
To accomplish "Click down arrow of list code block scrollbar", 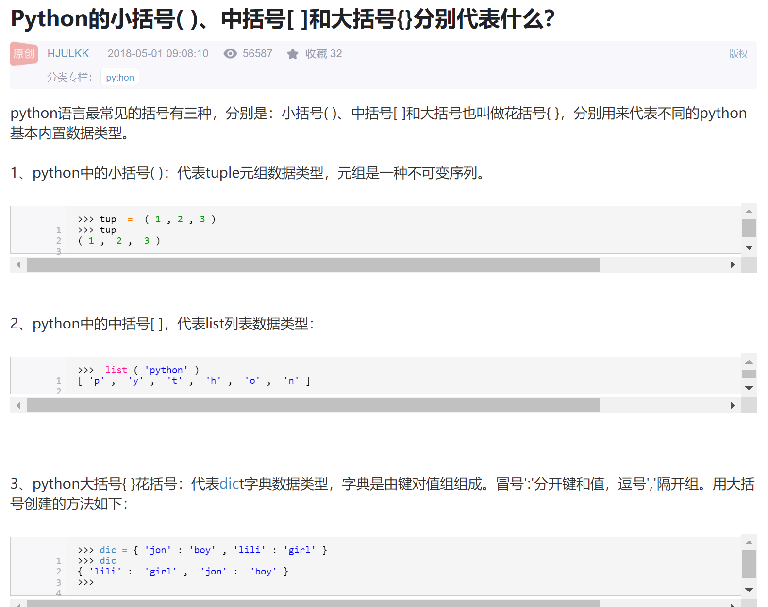I will pyautogui.click(x=749, y=388).
